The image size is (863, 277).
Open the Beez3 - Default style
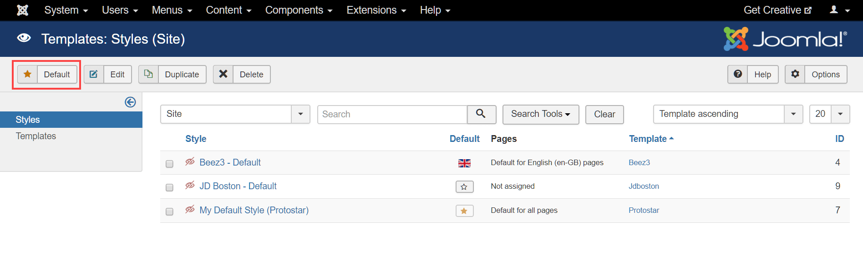coord(230,162)
